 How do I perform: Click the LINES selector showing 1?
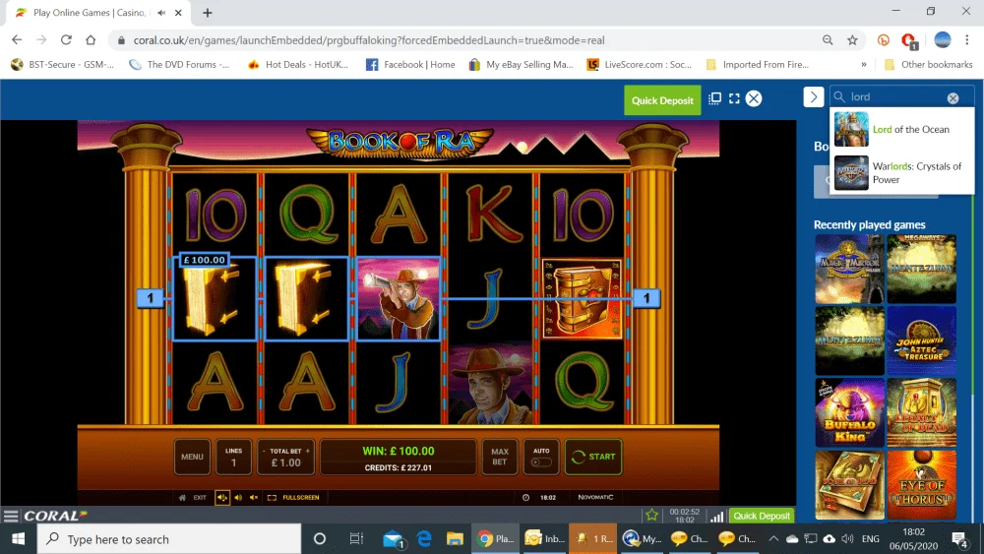[x=233, y=457]
